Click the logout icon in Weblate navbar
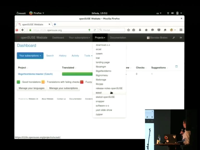 click(181, 37)
